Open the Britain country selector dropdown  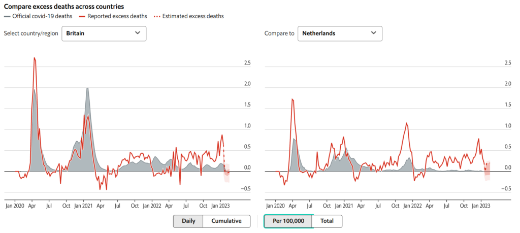[104, 34]
